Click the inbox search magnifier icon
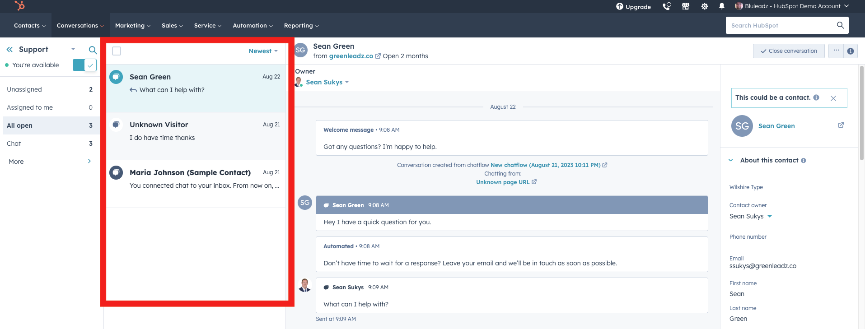The height and width of the screenshot is (329, 865). coord(93,50)
